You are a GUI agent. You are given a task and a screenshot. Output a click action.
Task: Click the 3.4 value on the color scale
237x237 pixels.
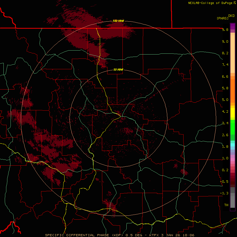click(225, 123)
